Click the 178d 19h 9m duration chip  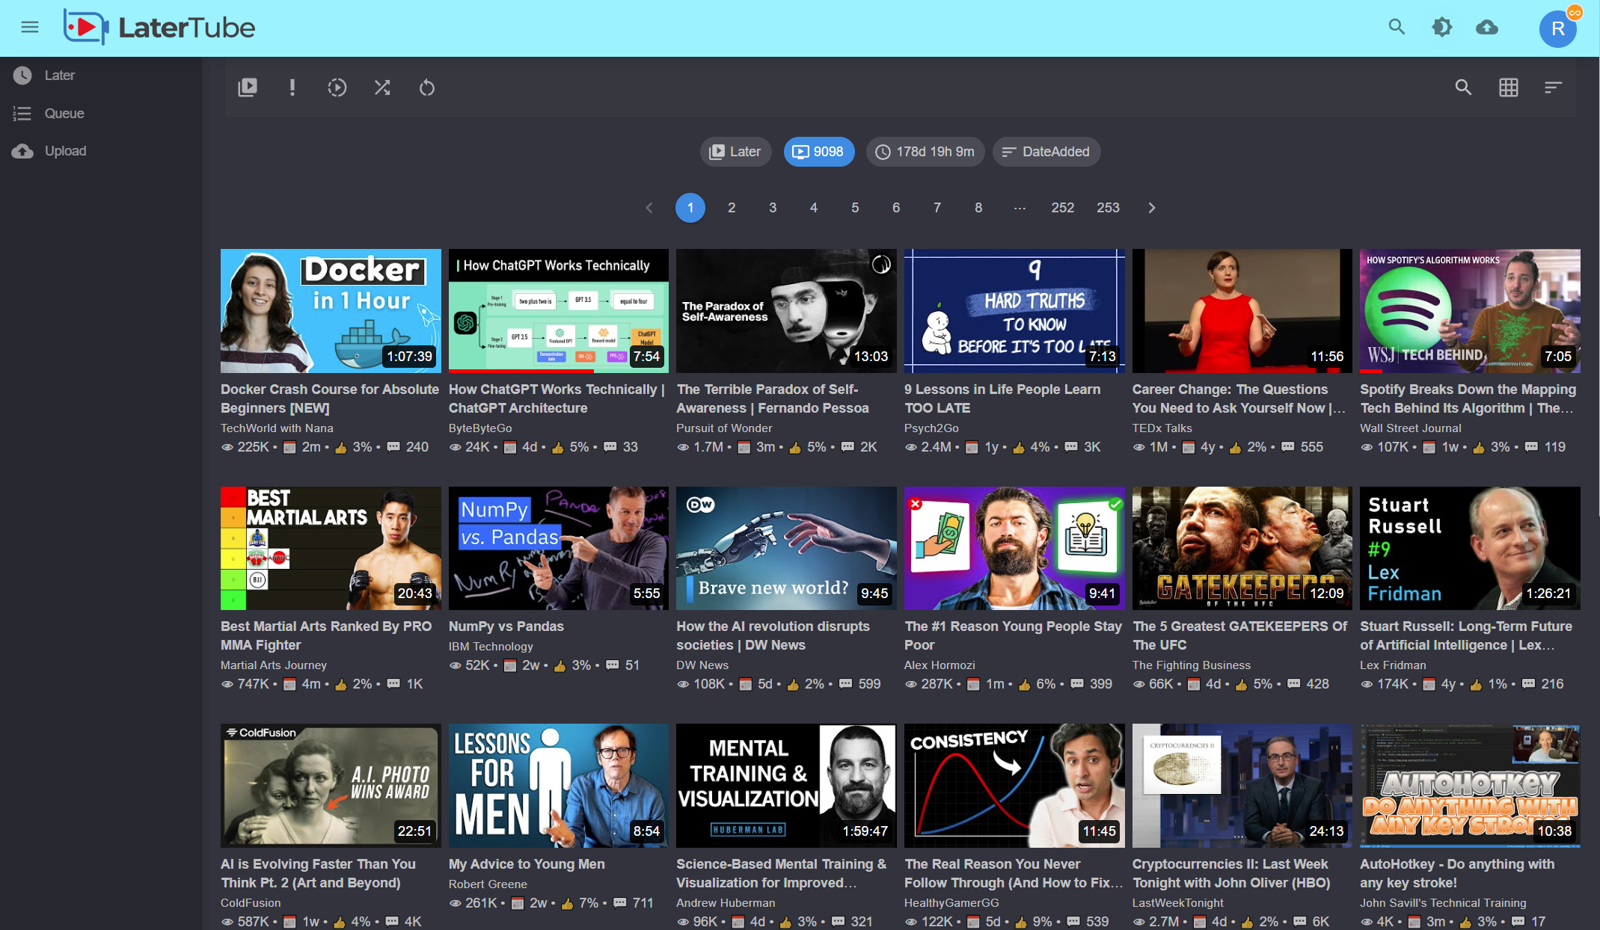click(925, 152)
